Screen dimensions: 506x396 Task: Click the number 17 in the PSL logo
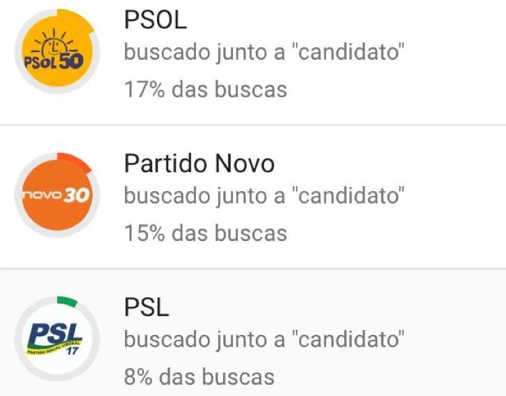[72, 351]
